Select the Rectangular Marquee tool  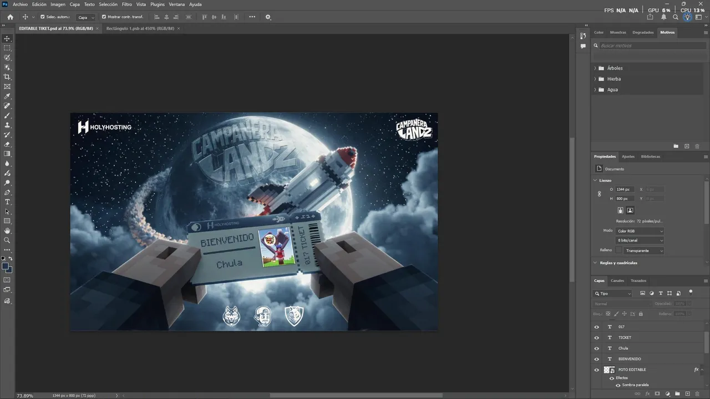click(x=7, y=48)
